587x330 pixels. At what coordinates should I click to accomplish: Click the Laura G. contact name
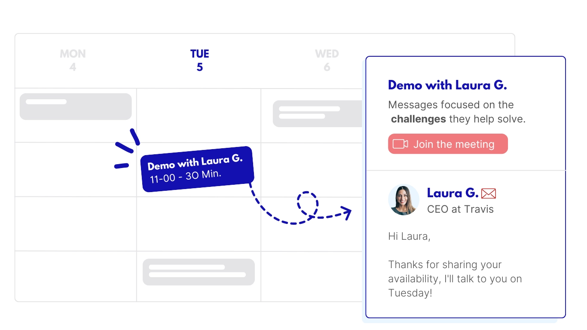pyautogui.click(x=452, y=193)
